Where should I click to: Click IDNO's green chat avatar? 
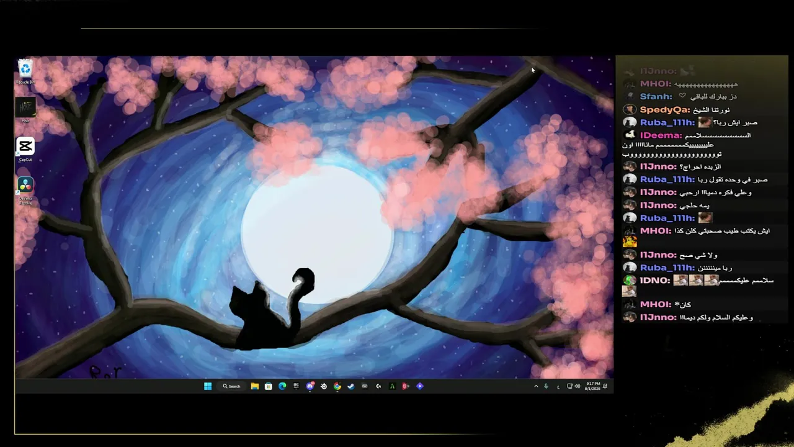click(630, 281)
